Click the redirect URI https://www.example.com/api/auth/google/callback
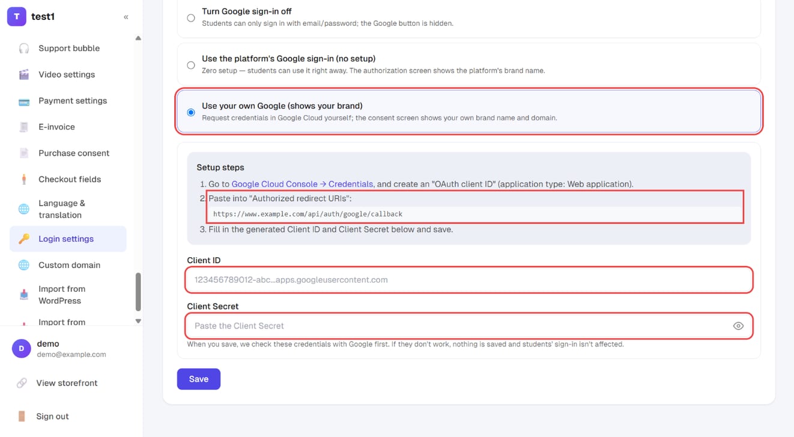794x437 pixels. tap(308, 214)
